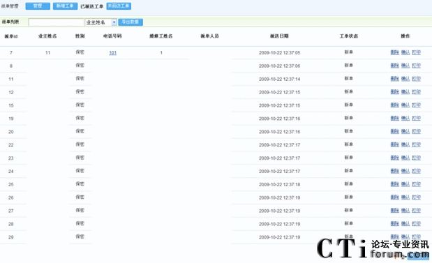Confirm order 24 using 确认
Screen dimensions: 432x263
[x=405, y=171]
